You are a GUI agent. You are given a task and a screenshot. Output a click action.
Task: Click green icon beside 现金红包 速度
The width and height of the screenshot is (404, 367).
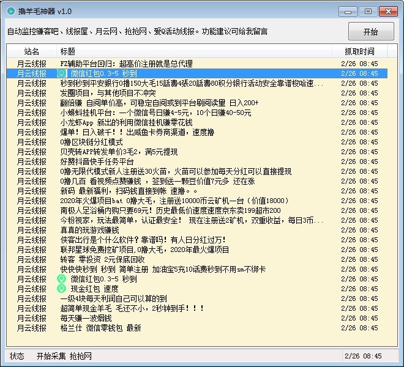(62, 289)
